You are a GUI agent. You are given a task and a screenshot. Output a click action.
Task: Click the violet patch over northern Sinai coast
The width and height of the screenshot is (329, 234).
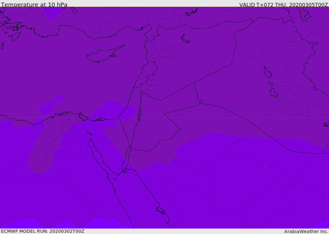[112, 109]
